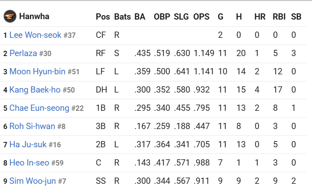Select the Bats column header

pos(123,17)
